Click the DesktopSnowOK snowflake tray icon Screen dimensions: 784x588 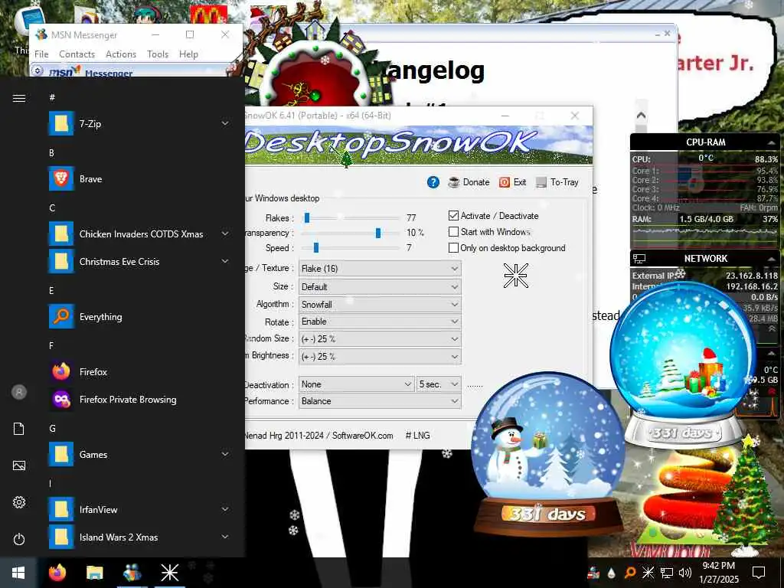pyautogui.click(x=648, y=573)
